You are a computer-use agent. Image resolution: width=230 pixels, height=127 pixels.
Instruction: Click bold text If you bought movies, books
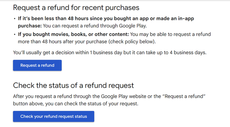[73, 34]
